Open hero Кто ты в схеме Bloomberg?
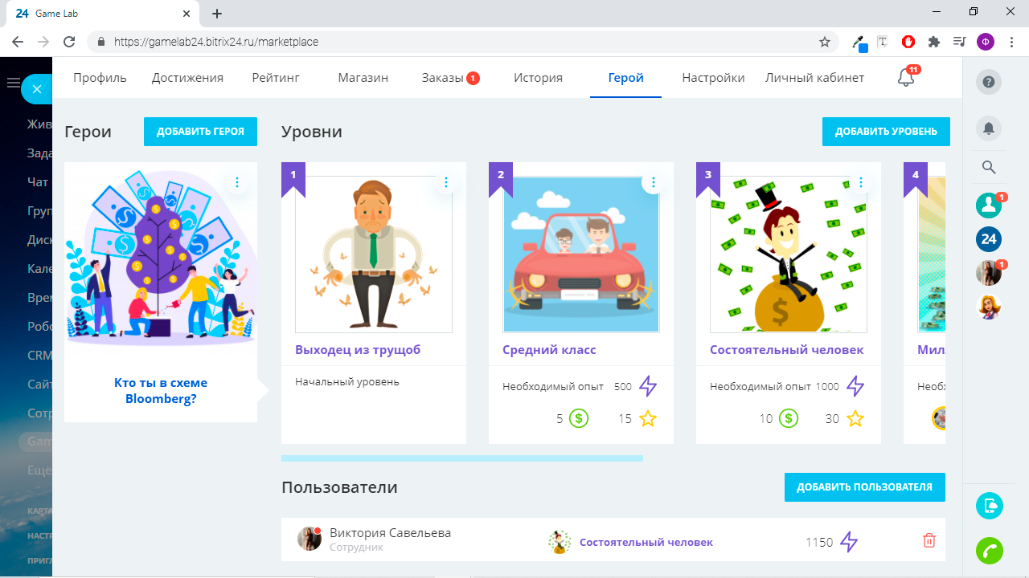This screenshot has width=1029, height=578. [161, 391]
